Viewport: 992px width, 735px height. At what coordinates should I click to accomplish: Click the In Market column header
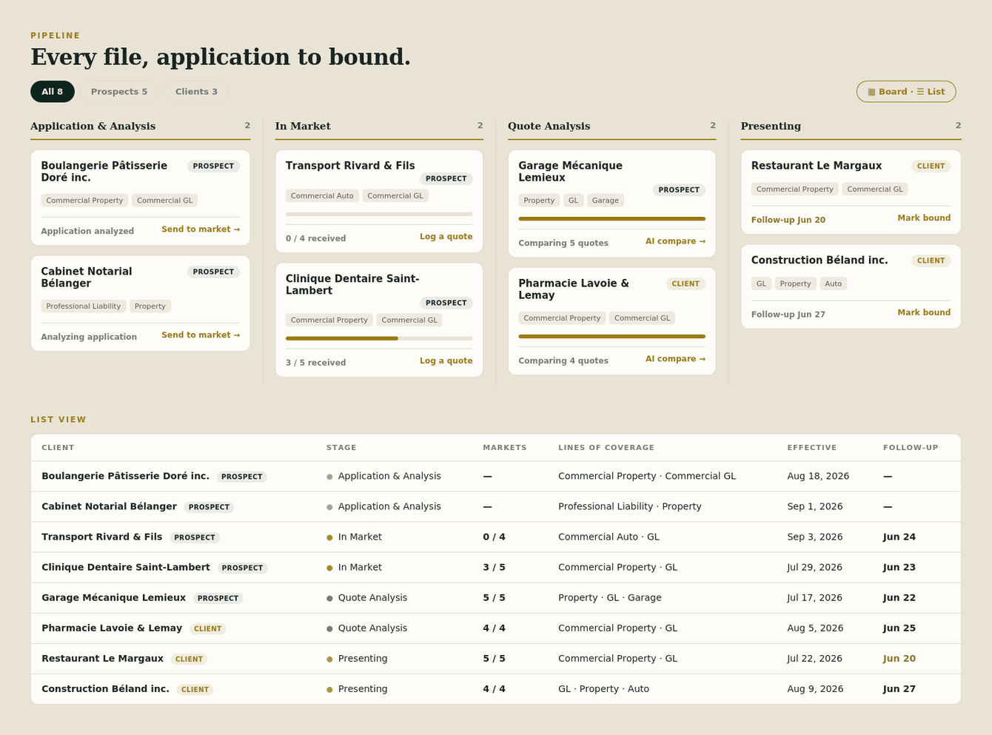point(303,127)
